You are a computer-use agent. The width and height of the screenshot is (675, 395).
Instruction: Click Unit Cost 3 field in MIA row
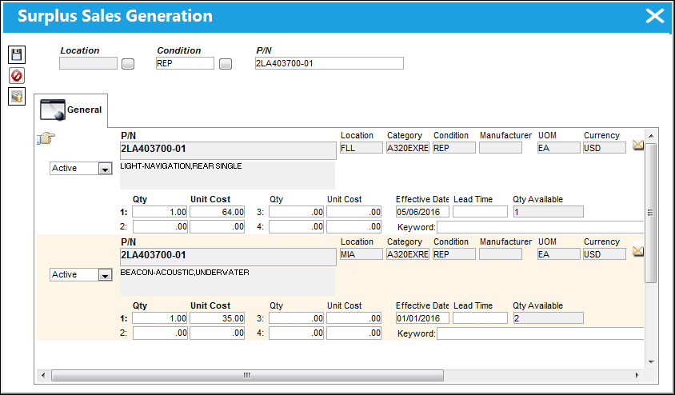(x=353, y=318)
